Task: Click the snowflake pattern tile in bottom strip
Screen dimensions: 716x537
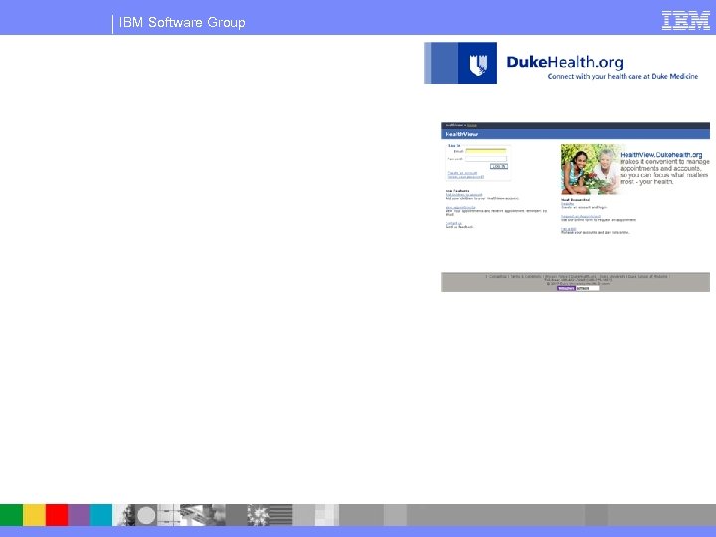Action: [x=259, y=515]
